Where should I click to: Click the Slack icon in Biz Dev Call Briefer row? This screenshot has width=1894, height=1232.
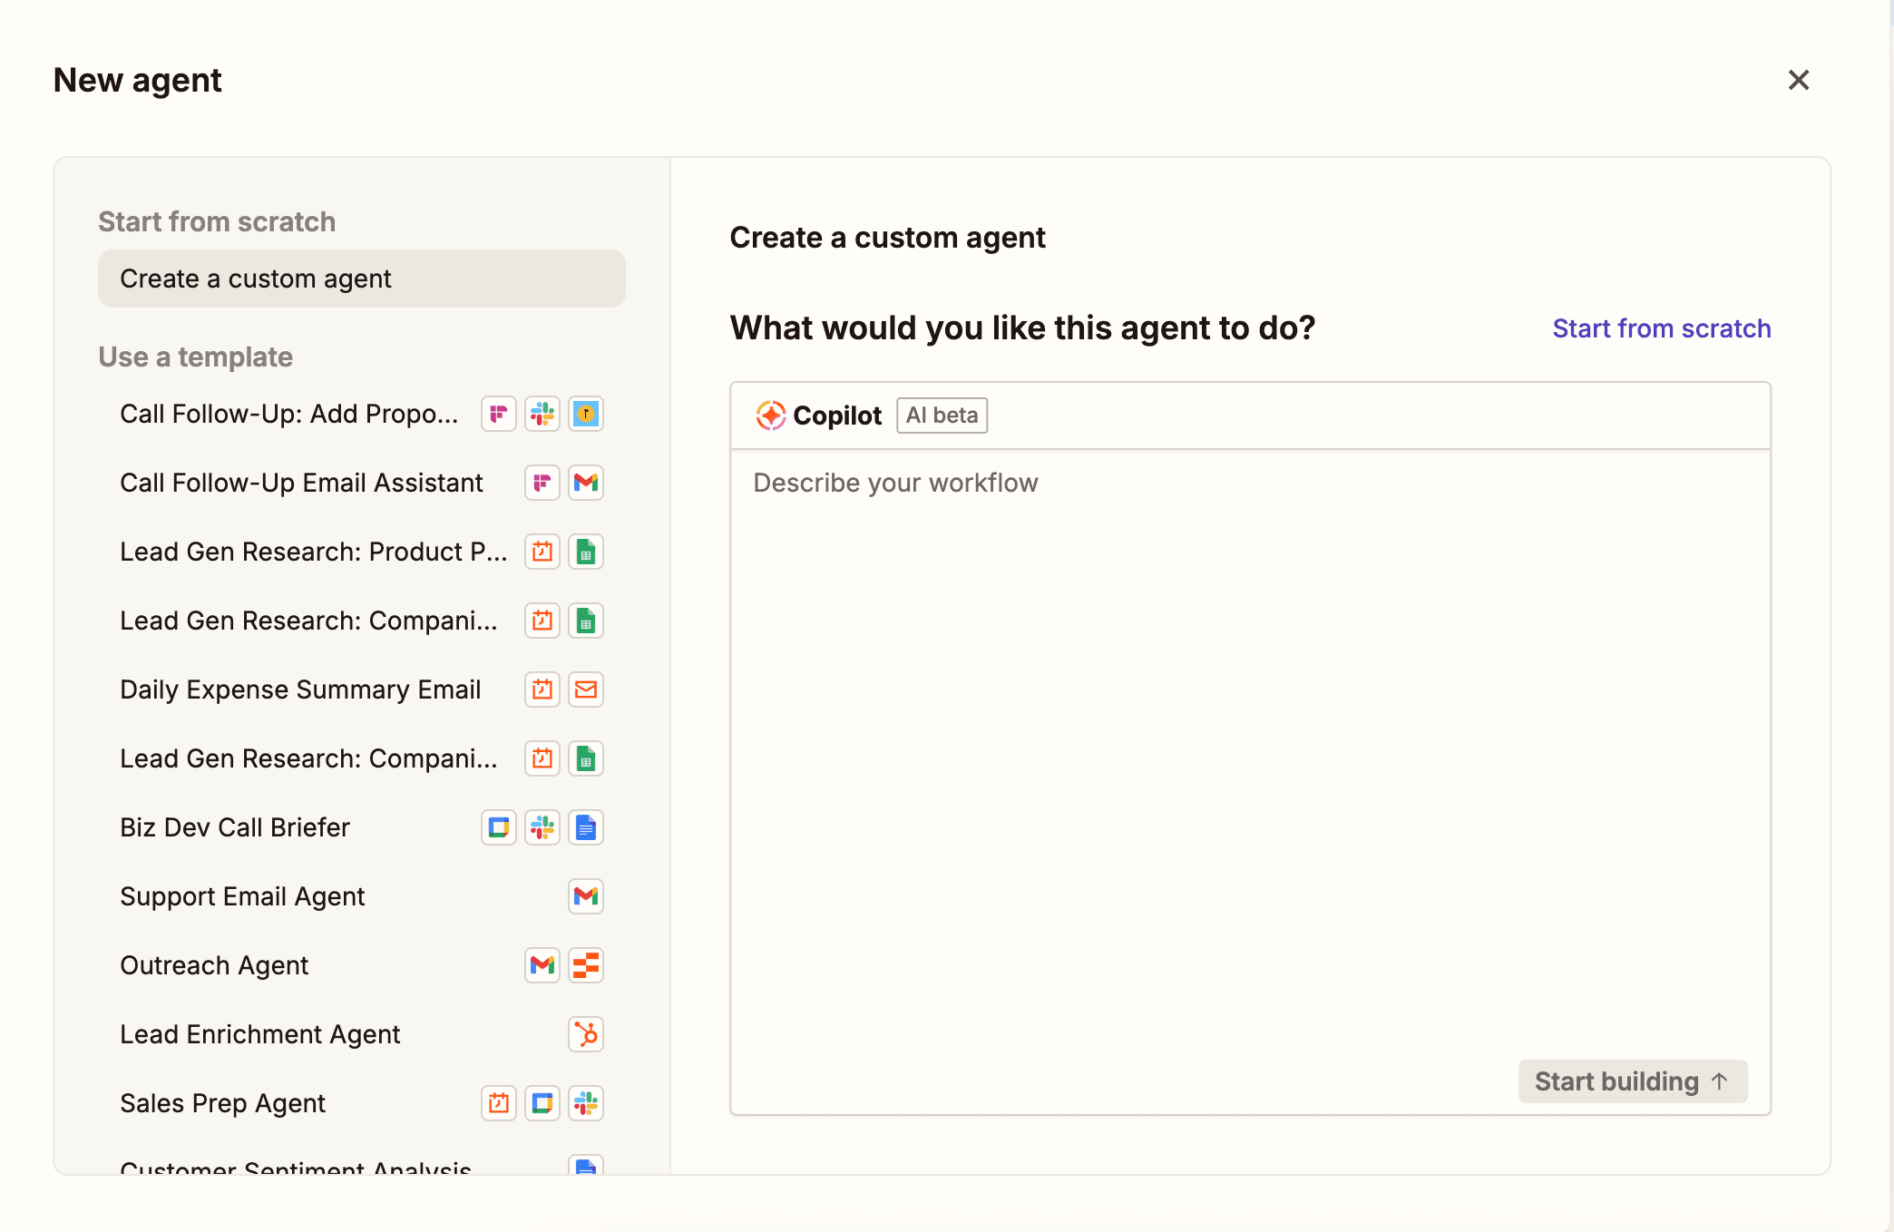tap(542, 827)
